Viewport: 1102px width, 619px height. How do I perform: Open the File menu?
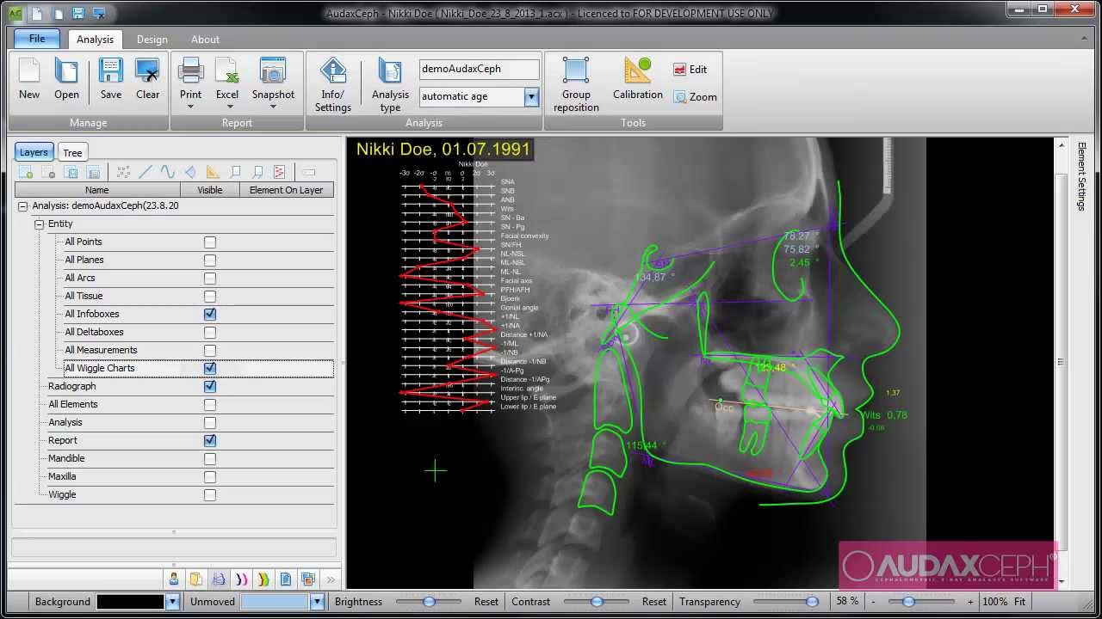point(37,39)
